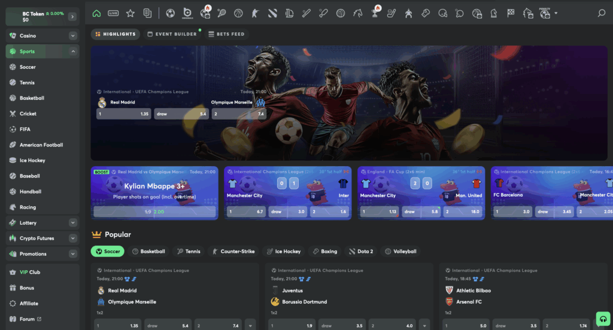
Task: Expand the Crypto Futures sidebar section
Action: pos(72,238)
